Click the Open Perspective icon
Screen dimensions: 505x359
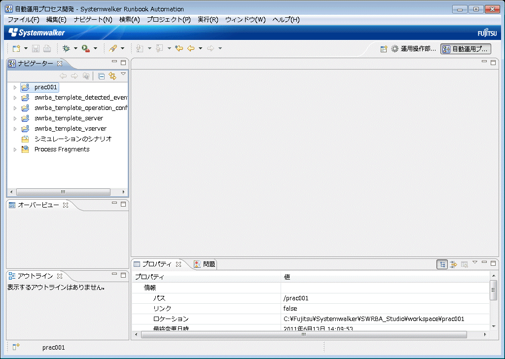[x=384, y=49]
